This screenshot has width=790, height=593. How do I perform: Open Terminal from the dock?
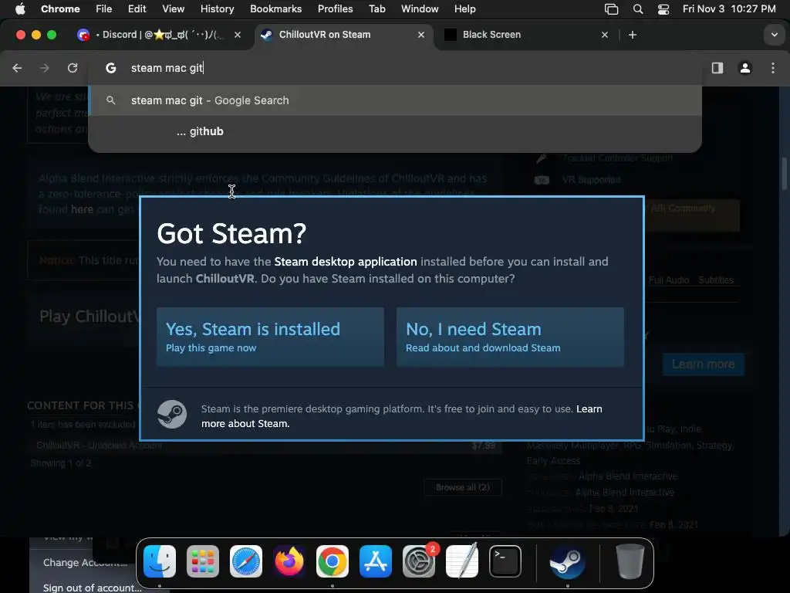(x=505, y=561)
